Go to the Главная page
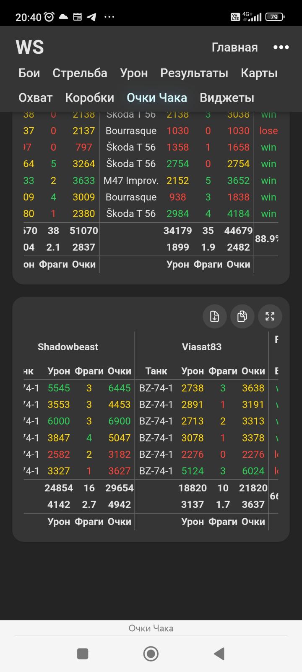The width and height of the screenshot is (302, 672). pos(234,47)
